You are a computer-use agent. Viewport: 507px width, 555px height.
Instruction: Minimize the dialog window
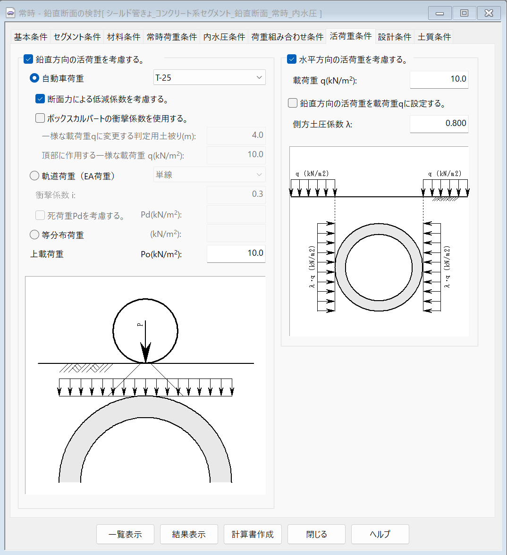439,13
